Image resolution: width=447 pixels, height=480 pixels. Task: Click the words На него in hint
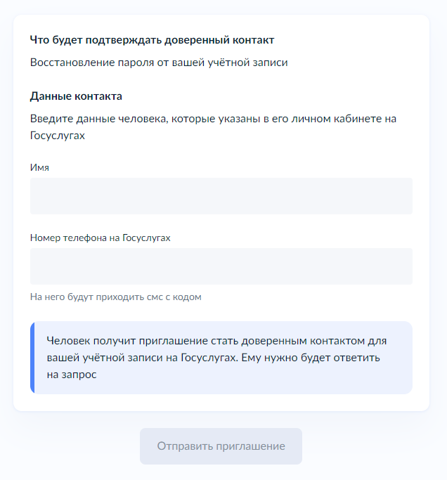[x=45, y=297]
